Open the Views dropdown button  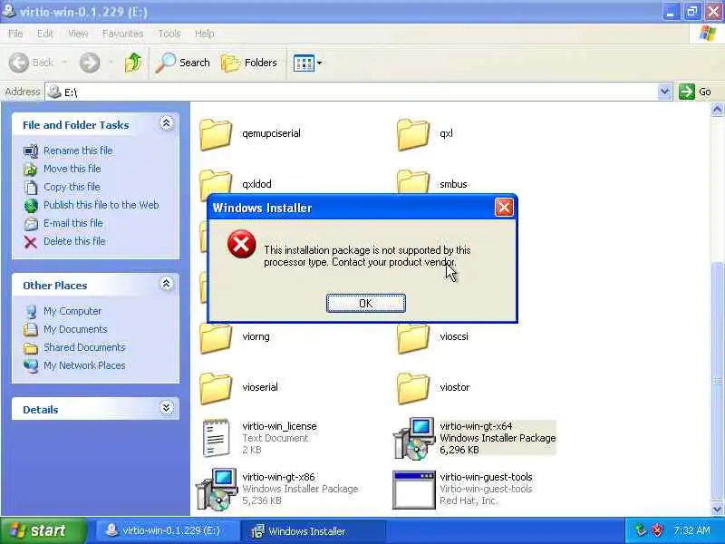click(x=307, y=63)
